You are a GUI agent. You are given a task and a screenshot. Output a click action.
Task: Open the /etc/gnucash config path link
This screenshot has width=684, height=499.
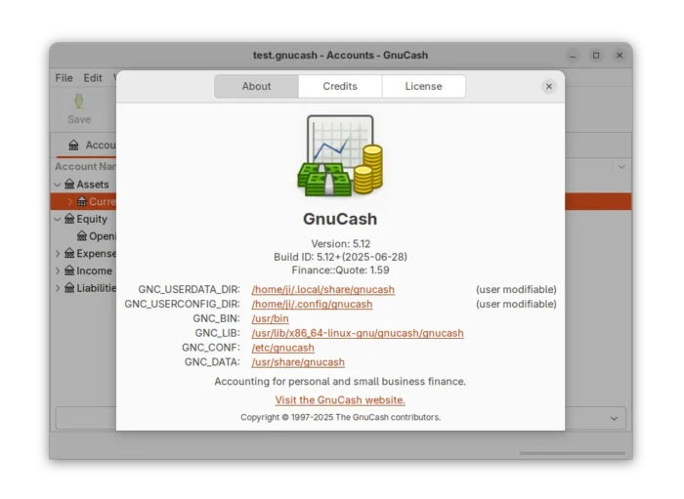point(282,348)
